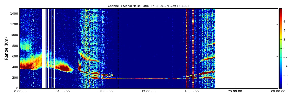Select the 16:00:00 x-axis tick label
This screenshot has height=103, width=292.
click(x=192, y=91)
